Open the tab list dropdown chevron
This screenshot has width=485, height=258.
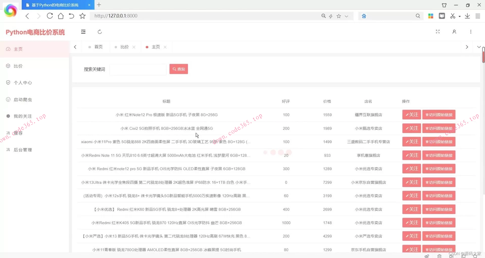point(479,47)
